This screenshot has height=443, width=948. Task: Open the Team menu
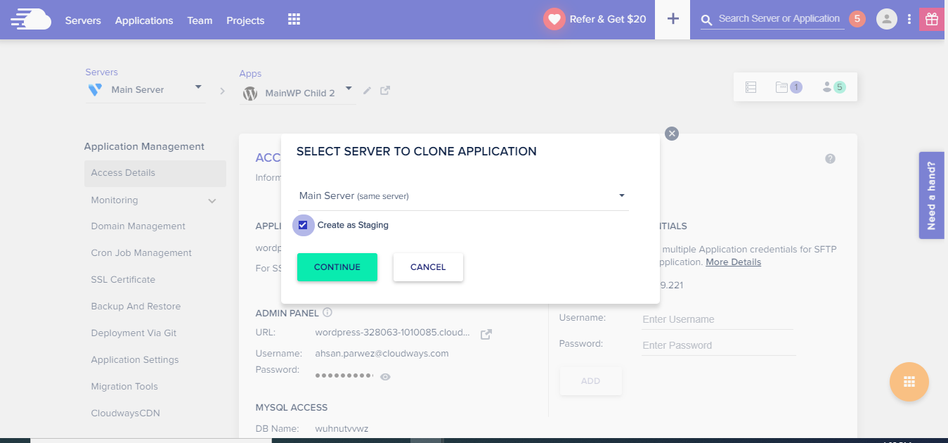(200, 20)
